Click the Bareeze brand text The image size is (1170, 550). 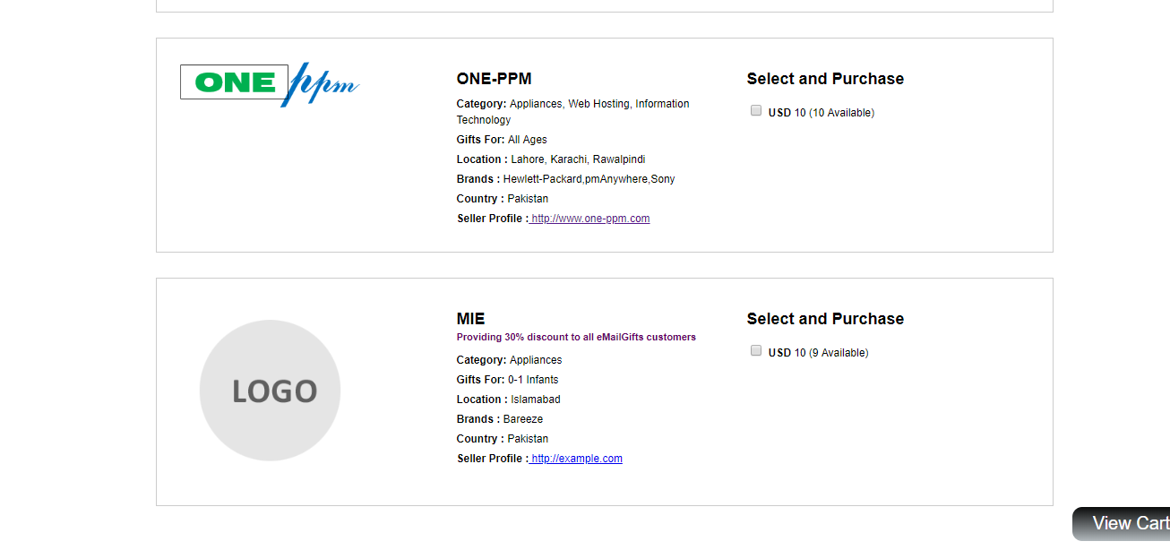pyautogui.click(x=523, y=419)
